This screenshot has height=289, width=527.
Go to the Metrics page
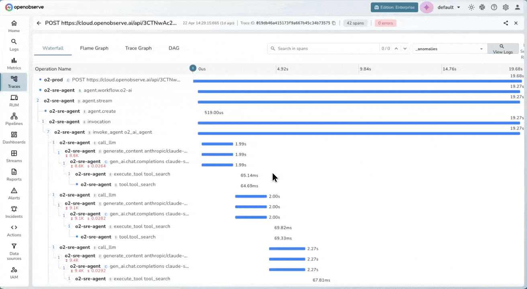coord(14,63)
